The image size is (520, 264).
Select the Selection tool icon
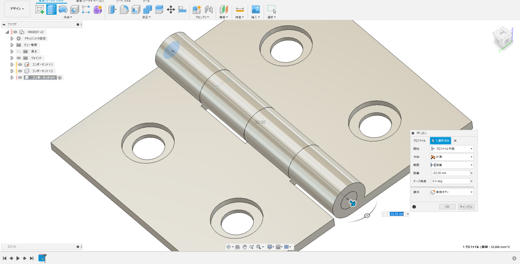tap(272, 9)
